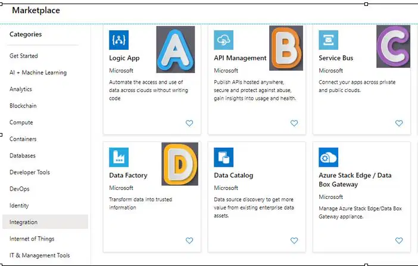Select the Blockchain category
This screenshot has height=266, width=418.
click(23, 106)
